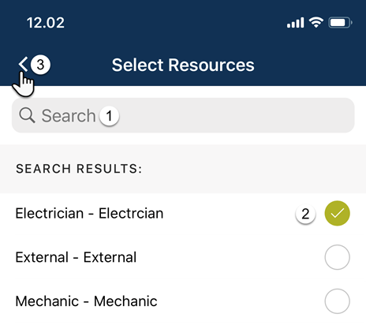Uncheck the Electrician resource checkmark
The image size is (366, 325).
pos(338,213)
